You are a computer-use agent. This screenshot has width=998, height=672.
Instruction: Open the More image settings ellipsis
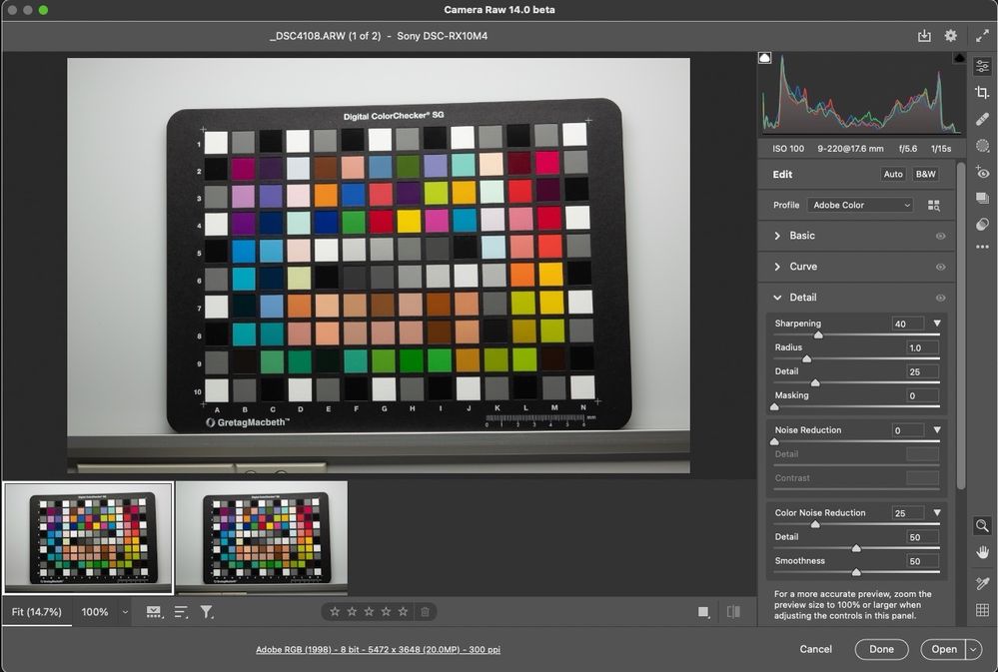[x=982, y=247]
